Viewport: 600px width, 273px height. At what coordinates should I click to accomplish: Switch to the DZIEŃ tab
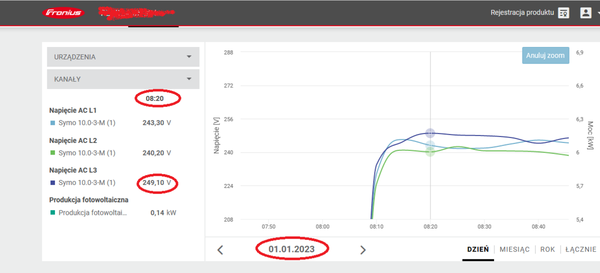pos(477,249)
